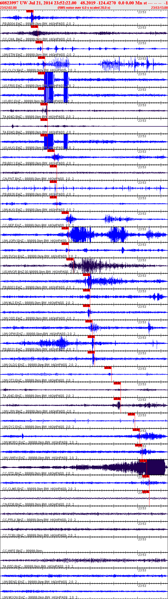Viewport: 168px width, 599px height.
Task: Click the red pick marker on CC.STD trace
Action: pyautogui.click(x=143, y=461)
